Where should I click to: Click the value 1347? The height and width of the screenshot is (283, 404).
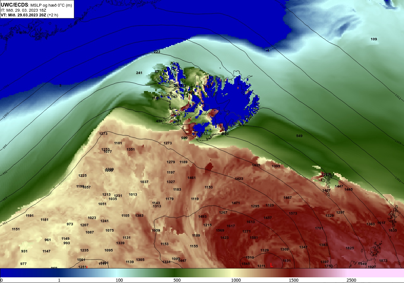[x=303, y=247]
